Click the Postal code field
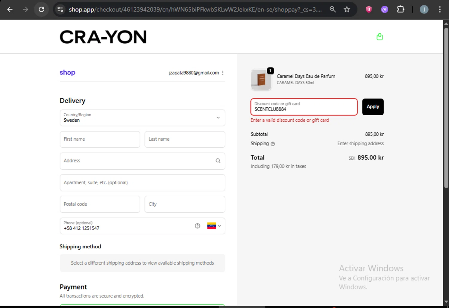Viewport: 449px width, 308px height. (100, 204)
